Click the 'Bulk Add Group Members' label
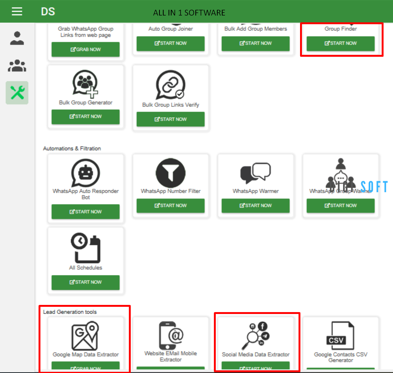The width and height of the screenshot is (393, 373). (x=255, y=29)
